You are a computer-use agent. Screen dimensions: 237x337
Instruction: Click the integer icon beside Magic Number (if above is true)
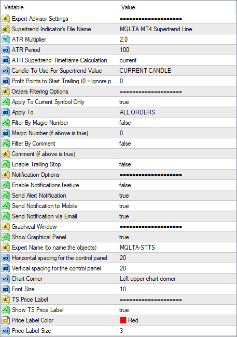6,133
